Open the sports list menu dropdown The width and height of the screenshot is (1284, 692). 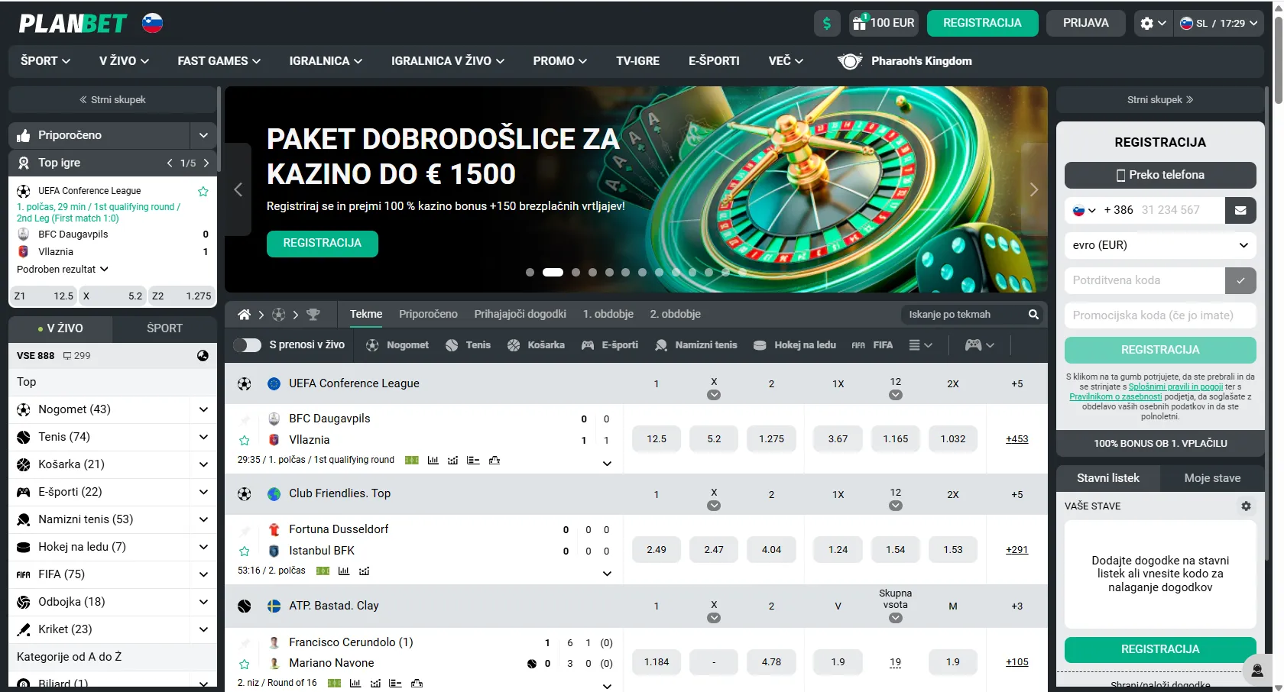920,345
